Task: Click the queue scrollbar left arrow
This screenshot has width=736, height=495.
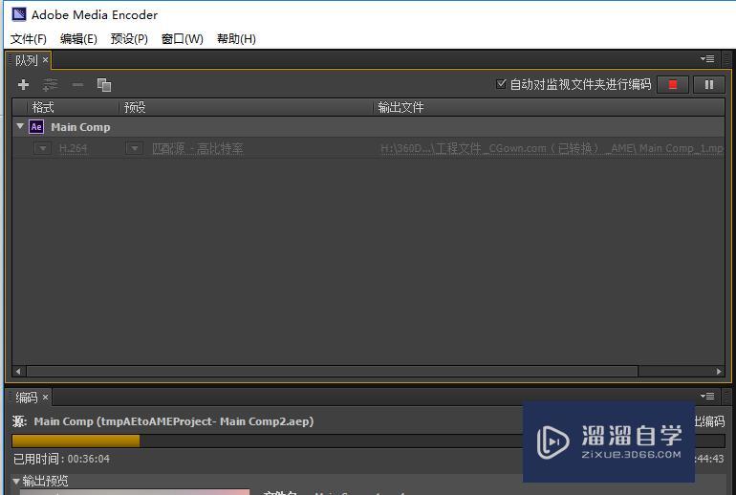Action: click(x=18, y=371)
